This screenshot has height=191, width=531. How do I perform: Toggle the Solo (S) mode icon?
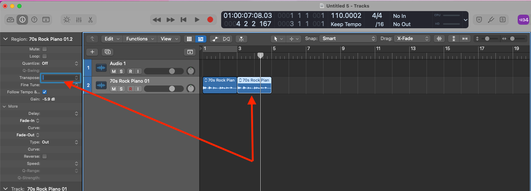pyautogui.click(x=503, y=20)
